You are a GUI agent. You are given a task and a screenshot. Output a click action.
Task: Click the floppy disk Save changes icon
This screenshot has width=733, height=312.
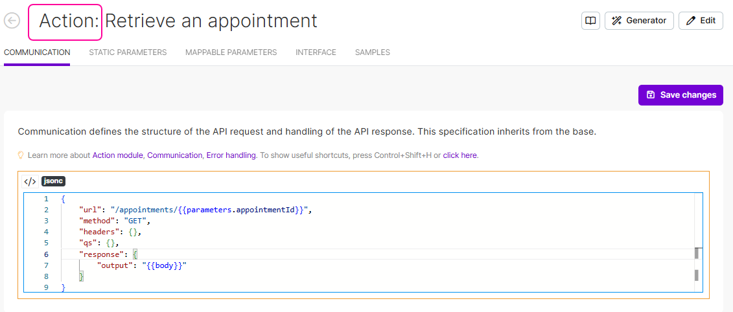point(651,95)
